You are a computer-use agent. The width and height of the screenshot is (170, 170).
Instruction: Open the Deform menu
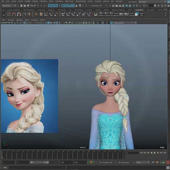click(x=106, y=1)
